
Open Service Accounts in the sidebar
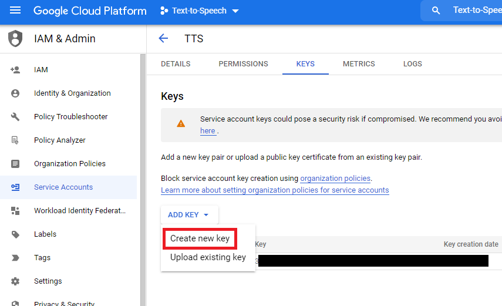point(63,187)
